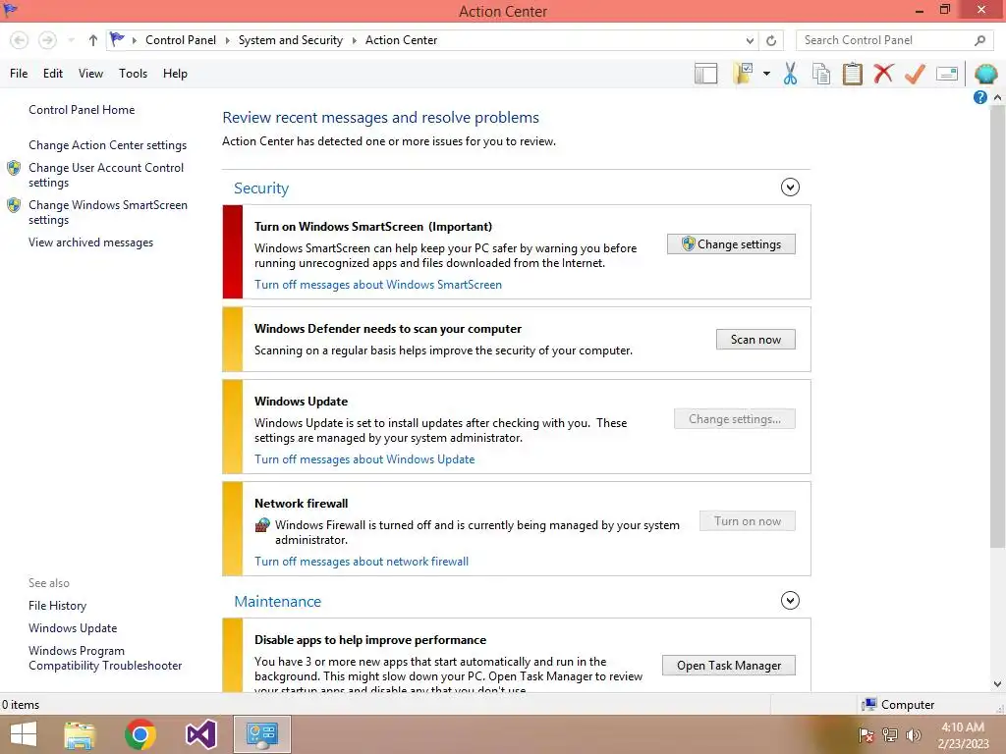
Task: Collapse the Security section chevron
Action: 790,188
